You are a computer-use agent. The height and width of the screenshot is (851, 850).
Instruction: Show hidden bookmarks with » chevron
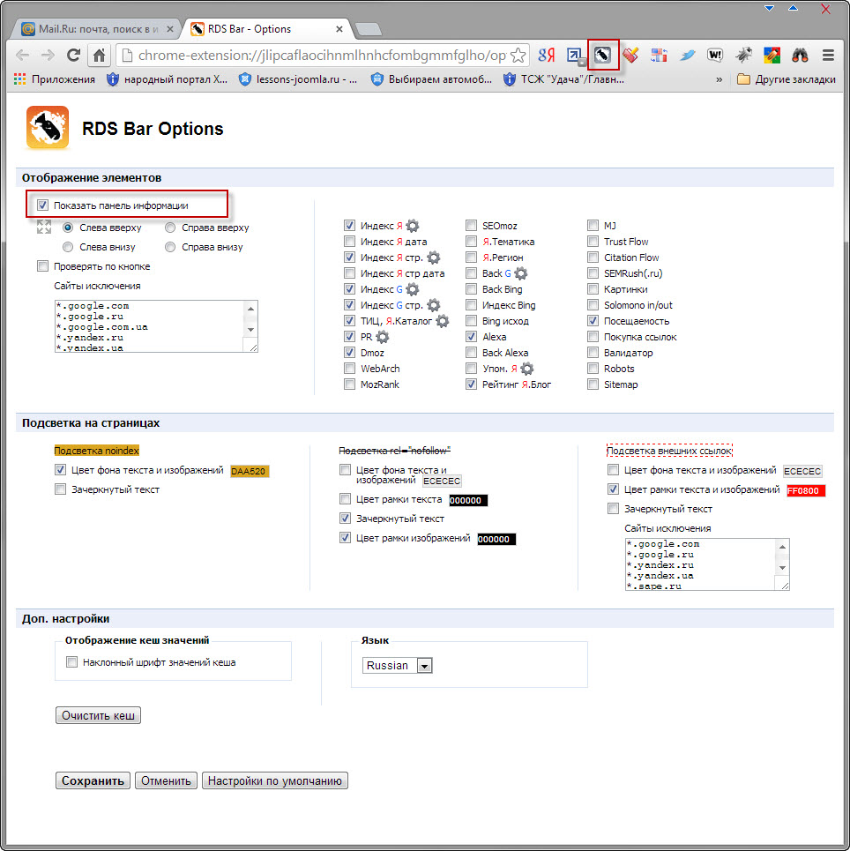720,79
